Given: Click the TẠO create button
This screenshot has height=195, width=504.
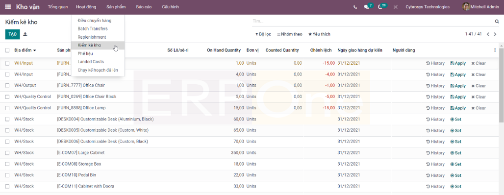Looking at the screenshot, I should 13,34.
